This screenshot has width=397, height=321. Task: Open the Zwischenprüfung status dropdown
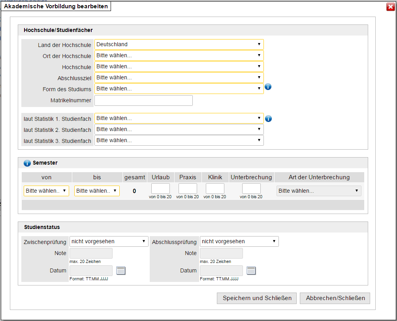(x=109, y=242)
